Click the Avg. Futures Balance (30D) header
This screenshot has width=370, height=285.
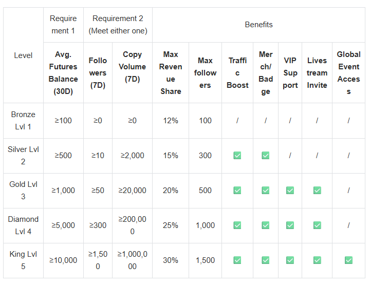tap(63, 72)
